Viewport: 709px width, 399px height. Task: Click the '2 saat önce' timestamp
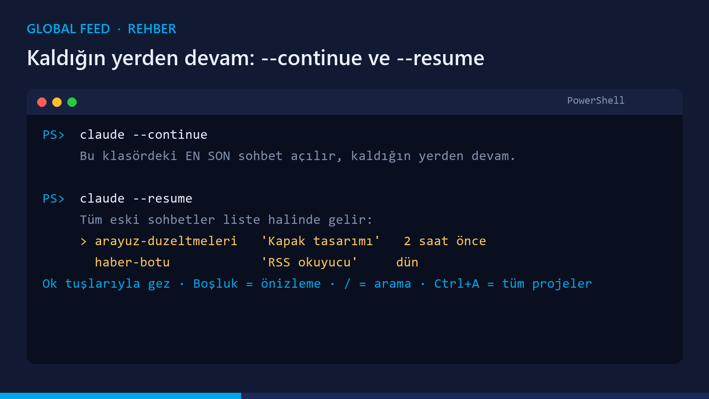click(x=445, y=241)
